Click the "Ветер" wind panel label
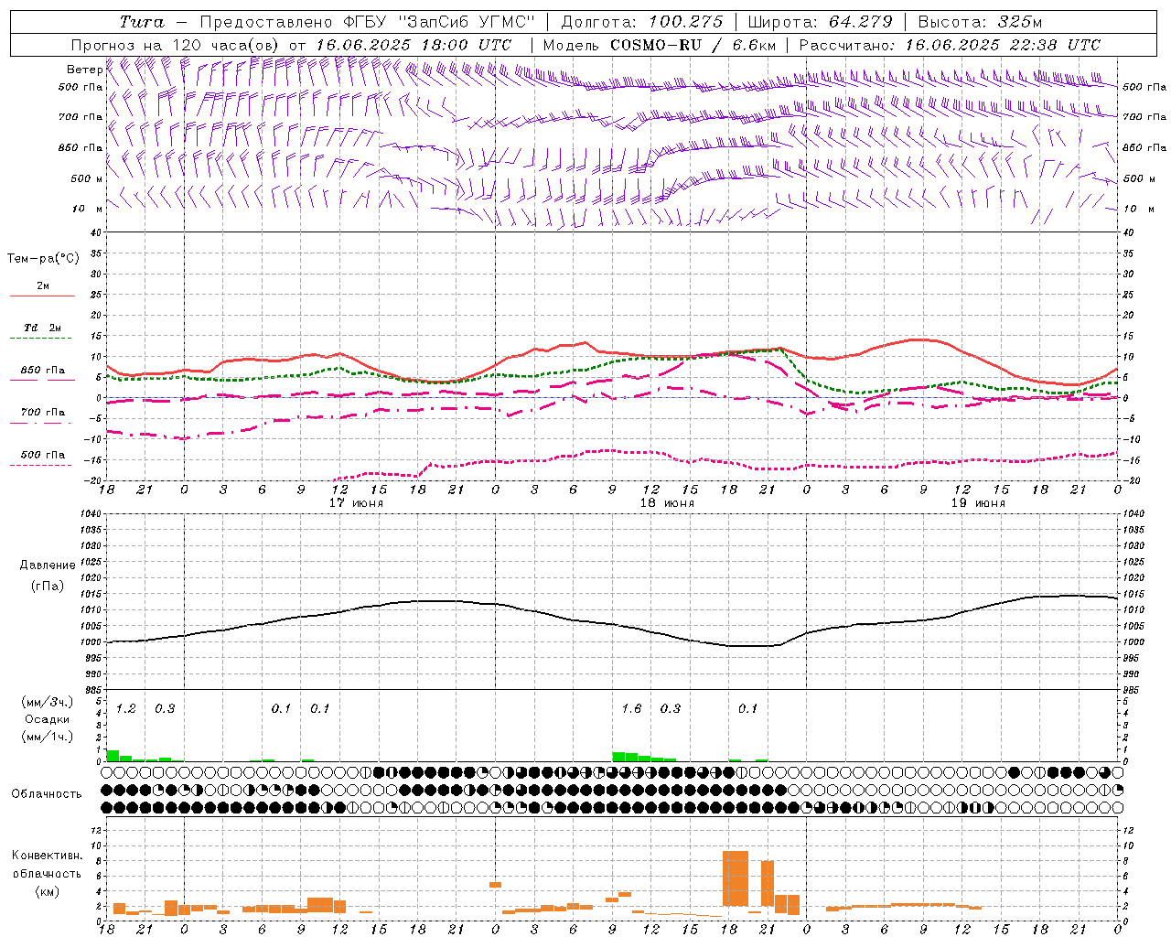The width and height of the screenshot is (1171, 937). click(x=83, y=70)
